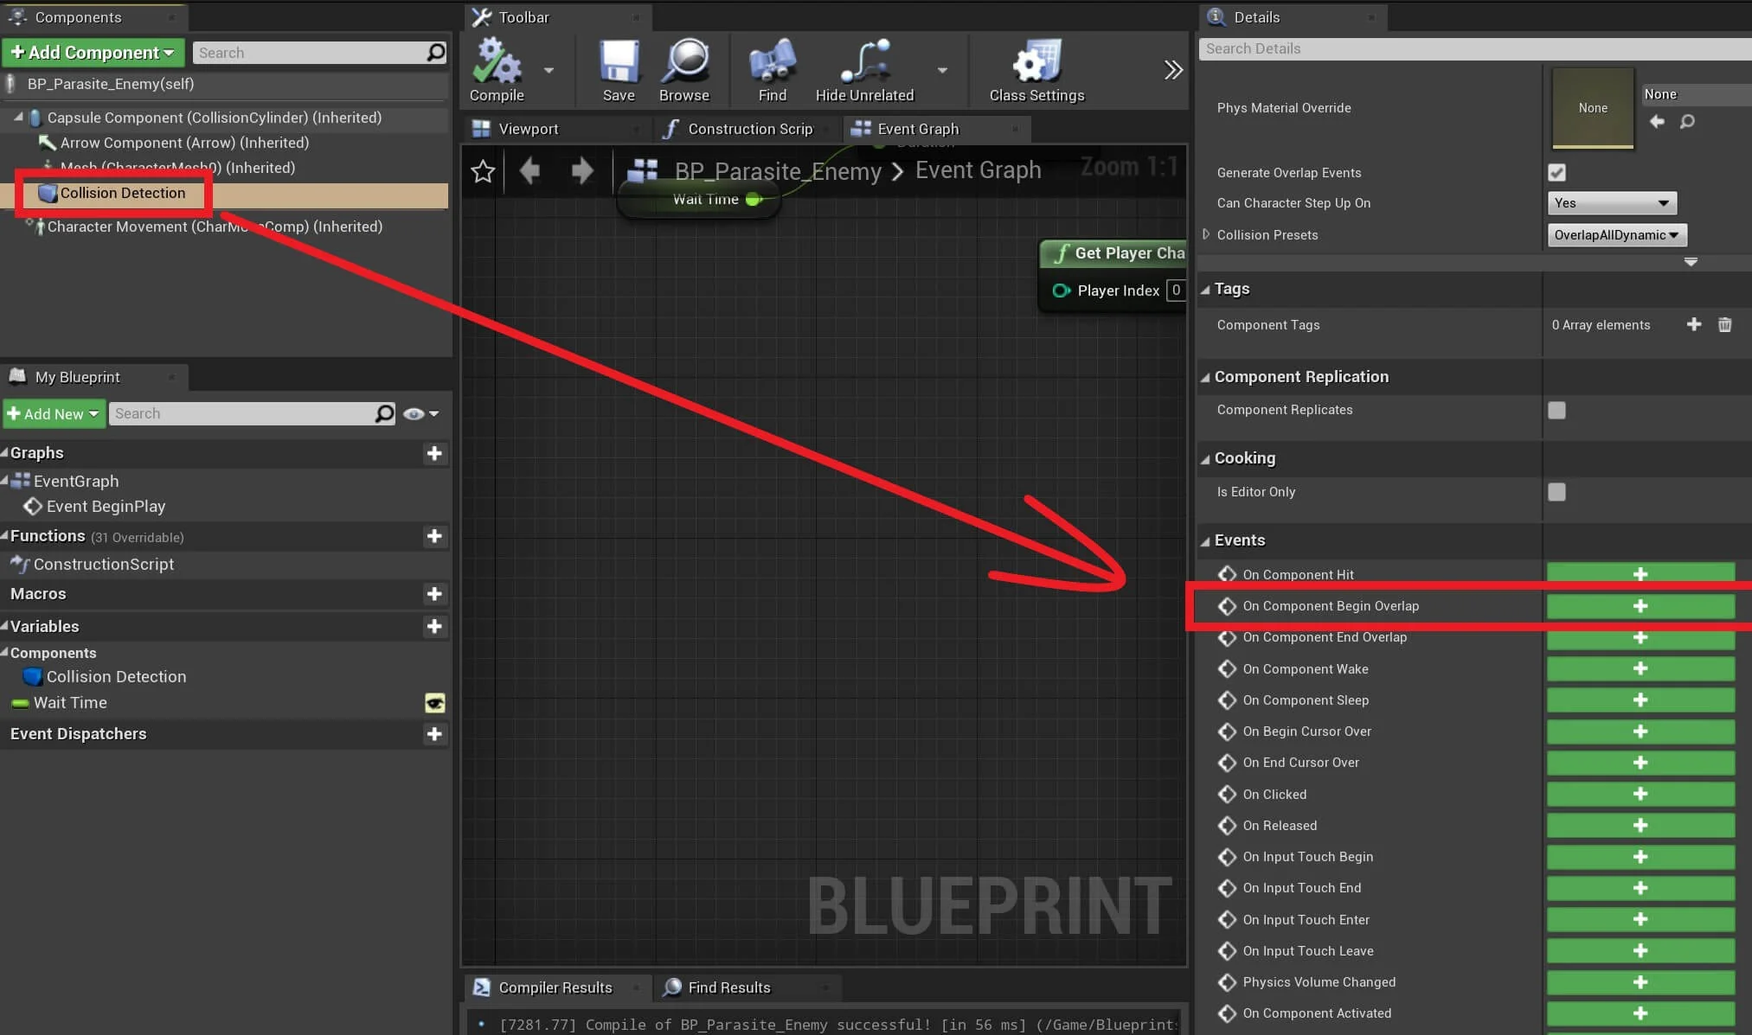
Task: Open My Blueprint view options eye dropdown
Action: point(420,414)
